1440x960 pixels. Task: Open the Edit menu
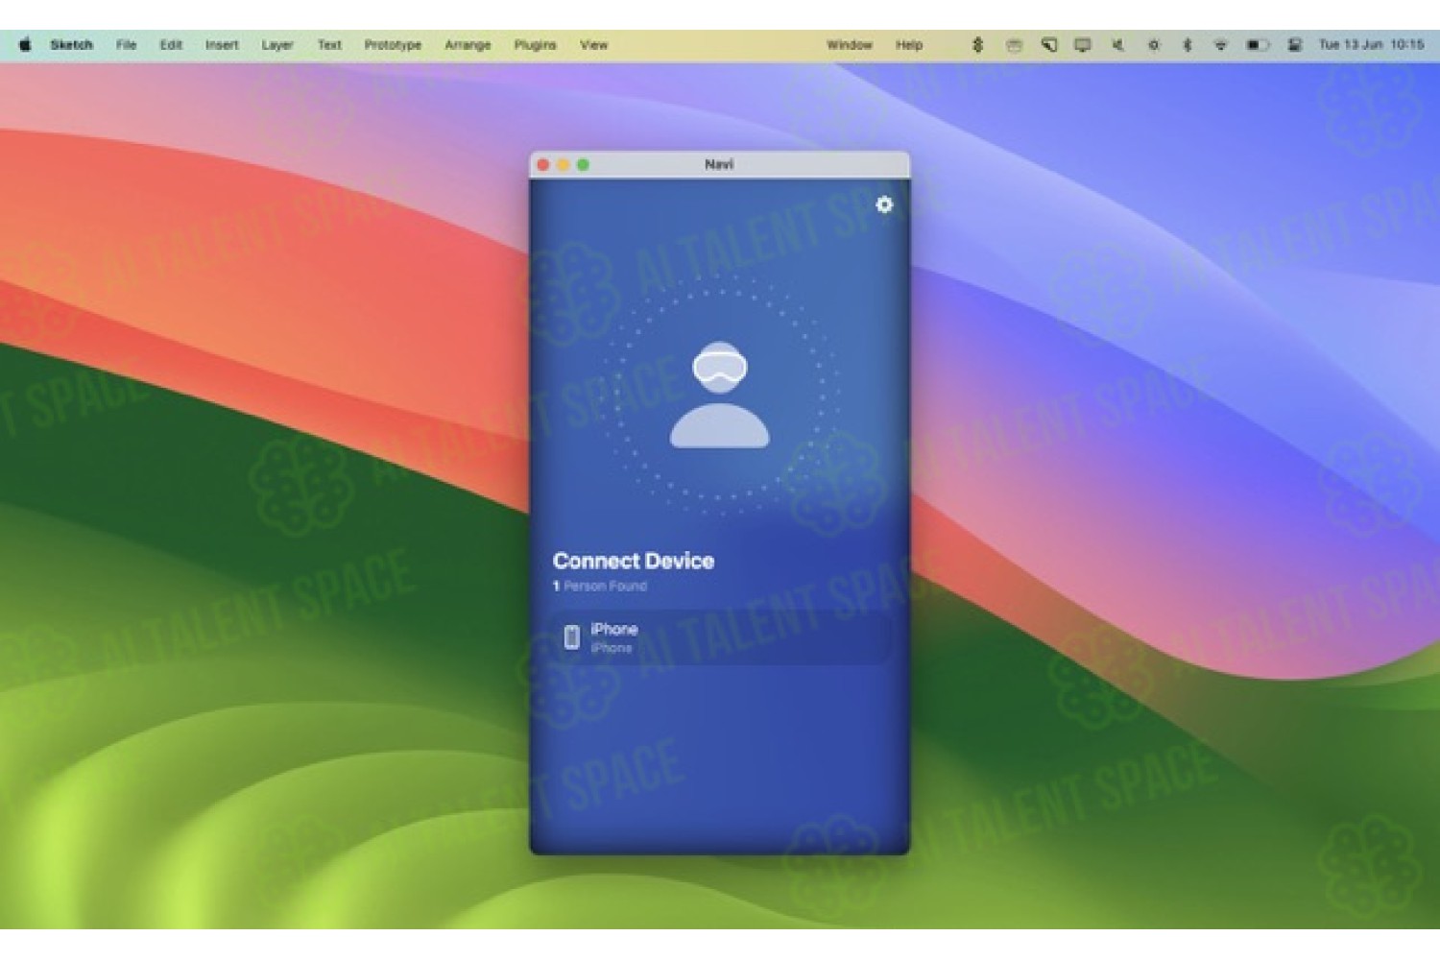click(x=171, y=44)
